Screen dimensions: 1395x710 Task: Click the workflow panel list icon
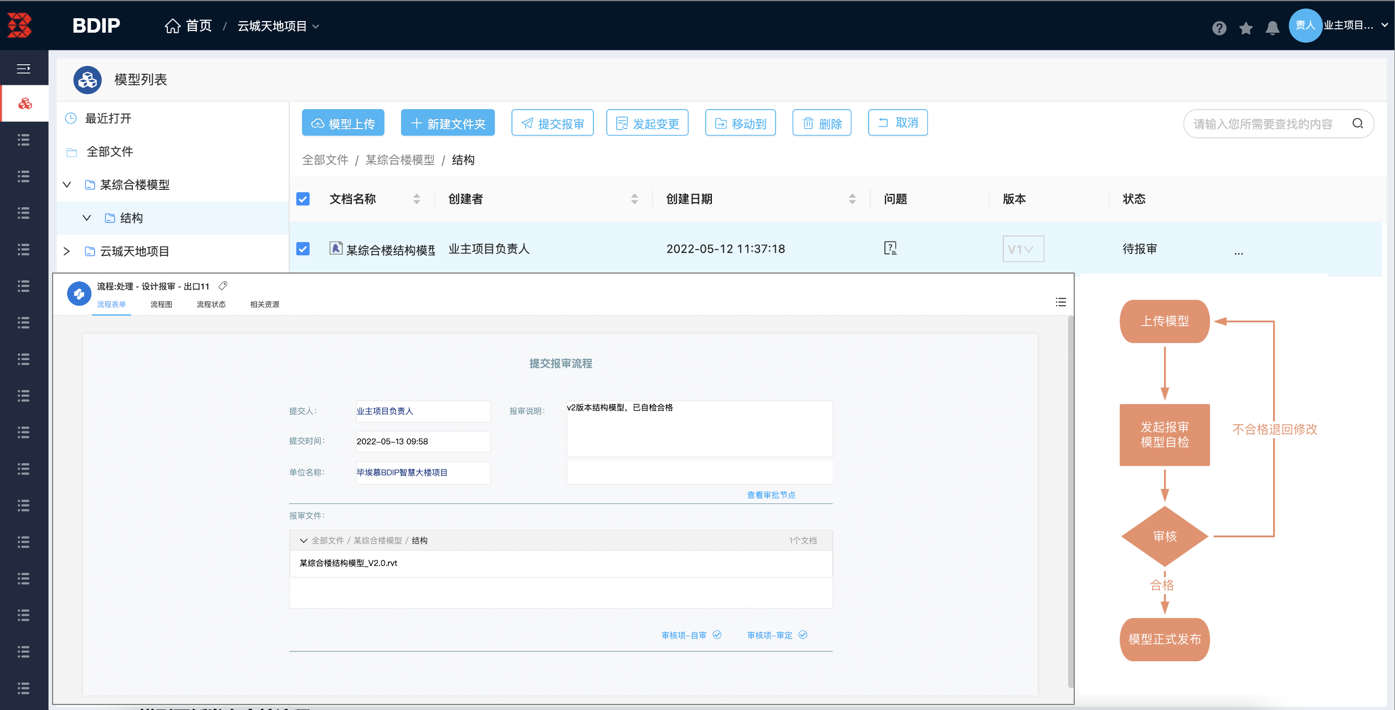coord(1060,302)
